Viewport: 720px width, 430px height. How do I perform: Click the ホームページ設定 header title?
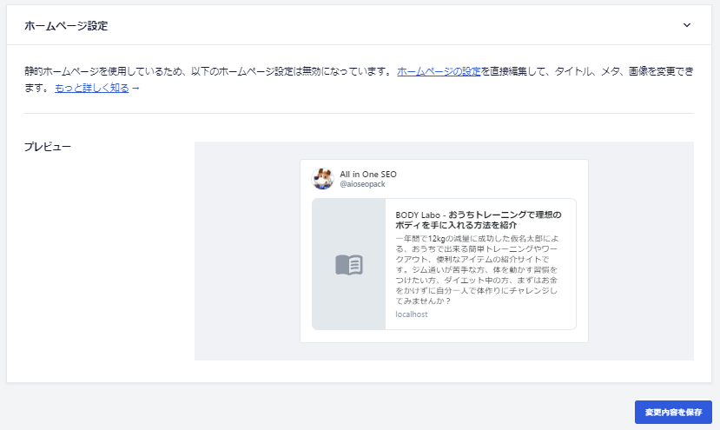[x=66, y=26]
